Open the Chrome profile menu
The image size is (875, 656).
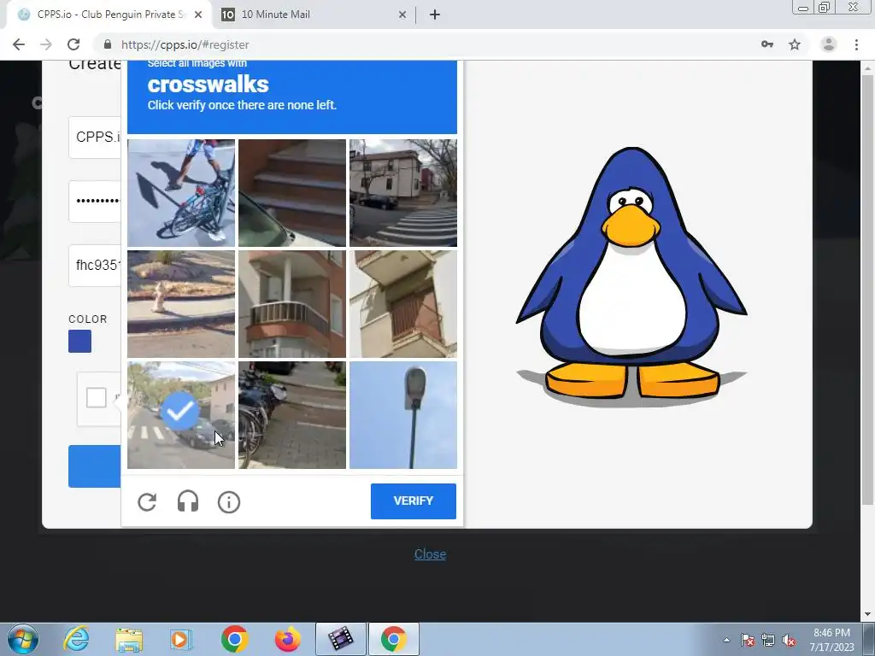829,44
